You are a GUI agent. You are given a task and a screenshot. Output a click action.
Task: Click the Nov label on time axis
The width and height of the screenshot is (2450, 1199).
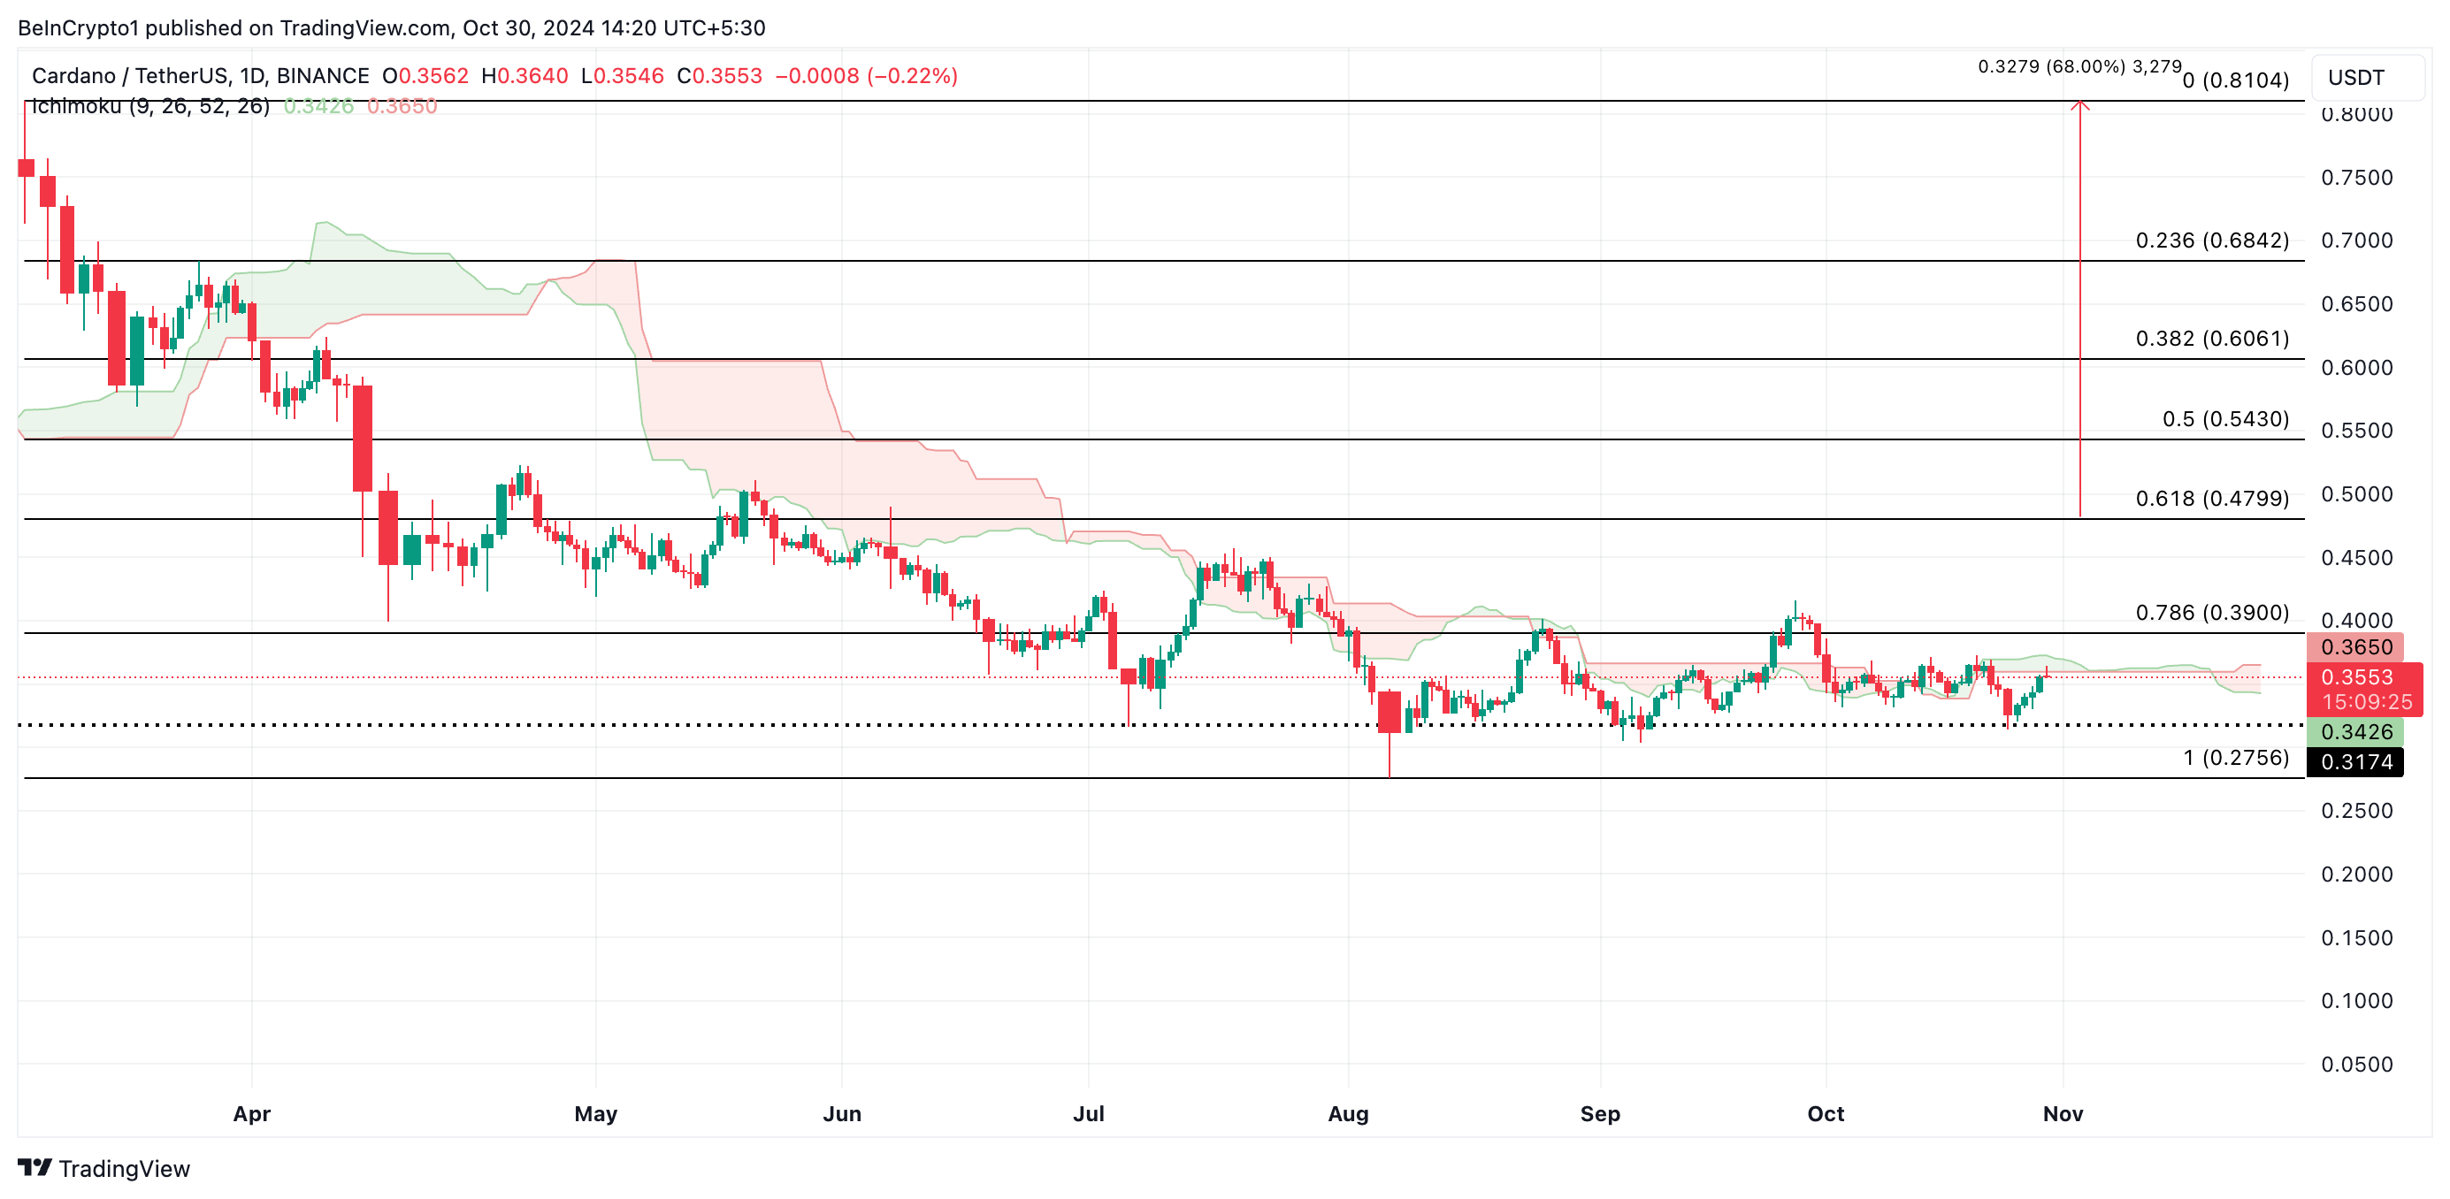point(2062,1112)
